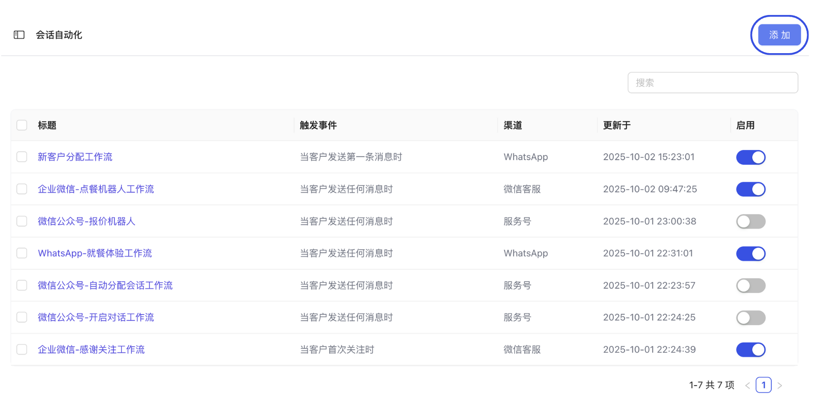Check the 新客户分配工作流 row checkbox
815x402 pixels.
click(x=21, y=157)
